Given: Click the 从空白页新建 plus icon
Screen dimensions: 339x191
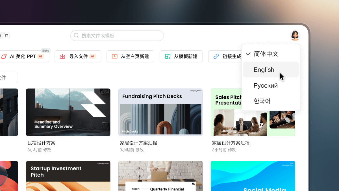Looking at the screenshot, I should click(114, 56).
